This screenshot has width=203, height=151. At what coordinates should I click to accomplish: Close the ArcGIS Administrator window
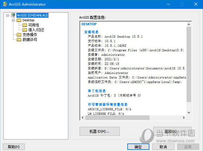(x=196, y=4)
